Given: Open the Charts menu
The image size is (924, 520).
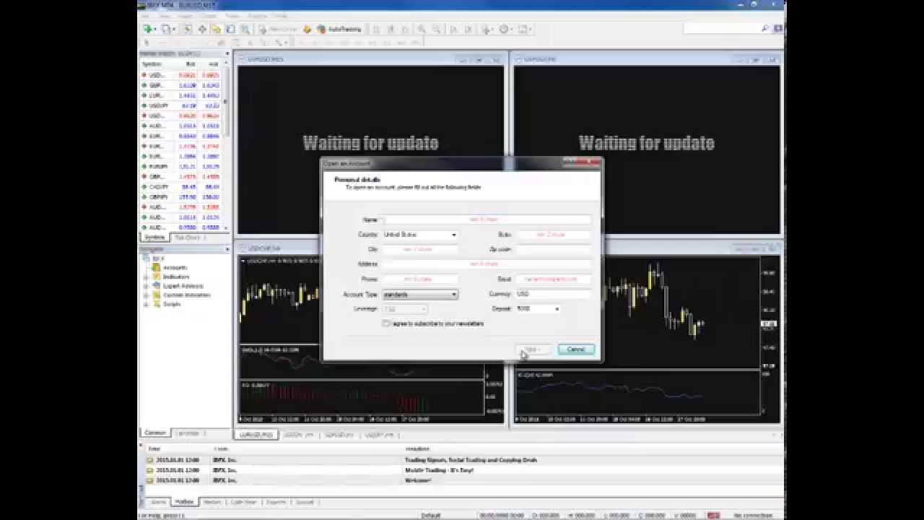Looking at the screenshot, I should (x=209, y=16).
